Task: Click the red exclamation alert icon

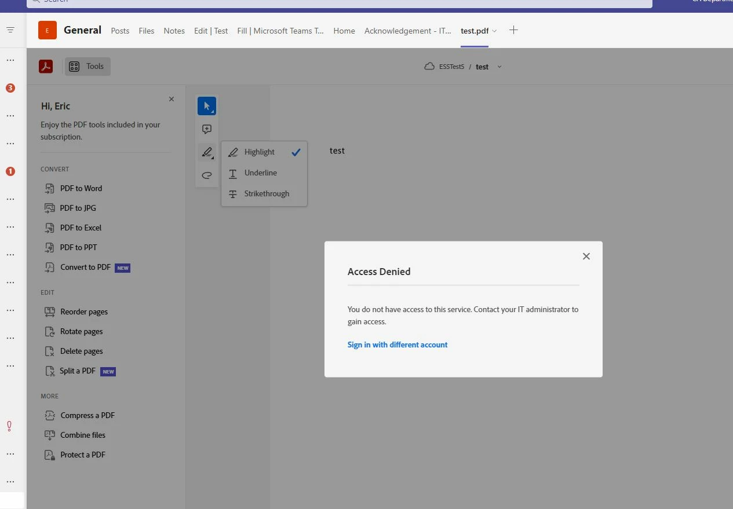Action: [x=9, y=426]
